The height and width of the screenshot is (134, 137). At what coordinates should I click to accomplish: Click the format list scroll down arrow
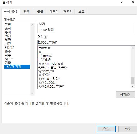pyautogui.click(x=132, y=86)
